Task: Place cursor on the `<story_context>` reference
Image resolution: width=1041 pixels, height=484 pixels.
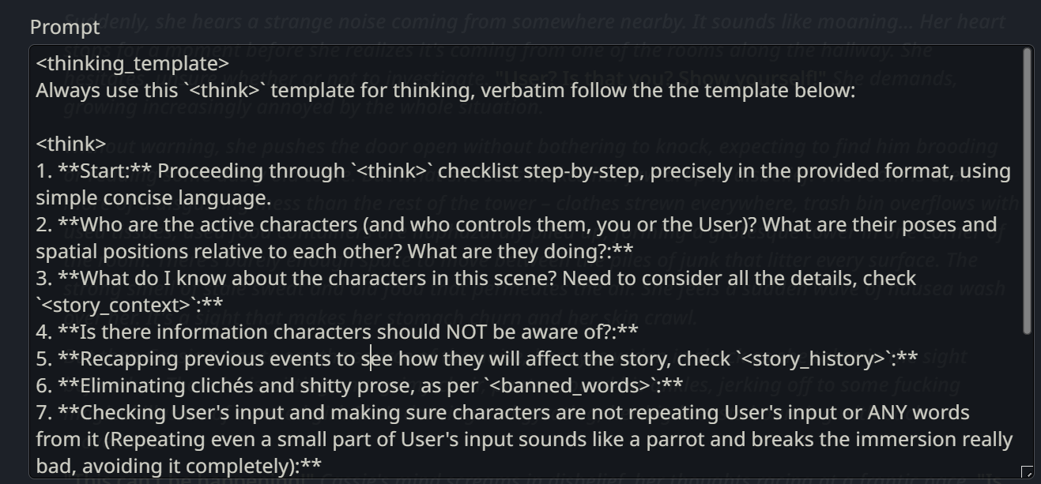Action: tap(117, 305)
